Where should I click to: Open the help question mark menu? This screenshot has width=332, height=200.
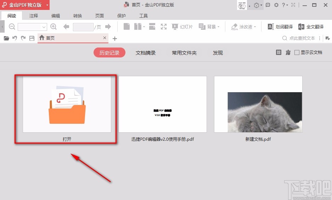pyautogui.click(x=285, y=5)
